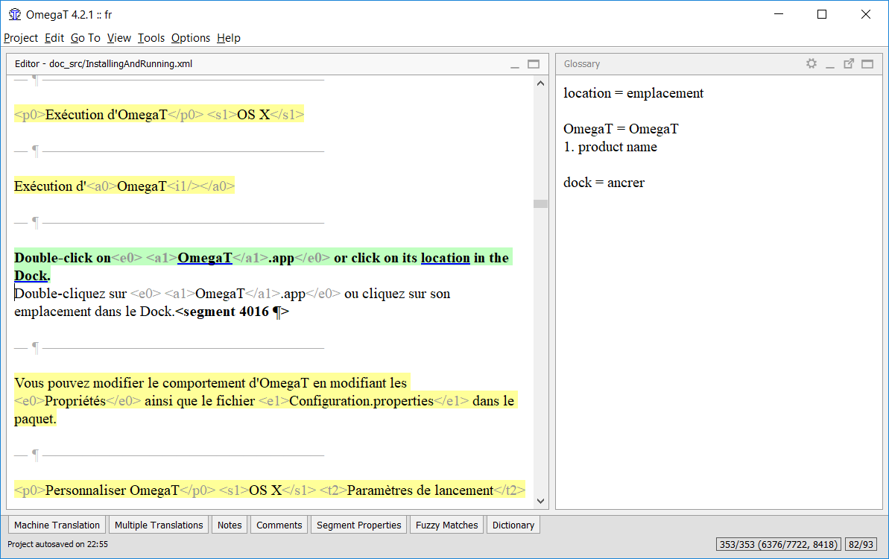
Task: Open the Edit menu
Action: (x=54, y=38)
